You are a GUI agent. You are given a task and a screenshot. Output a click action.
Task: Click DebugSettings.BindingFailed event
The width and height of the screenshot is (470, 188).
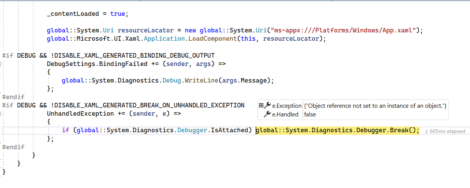tap(97, 64)
